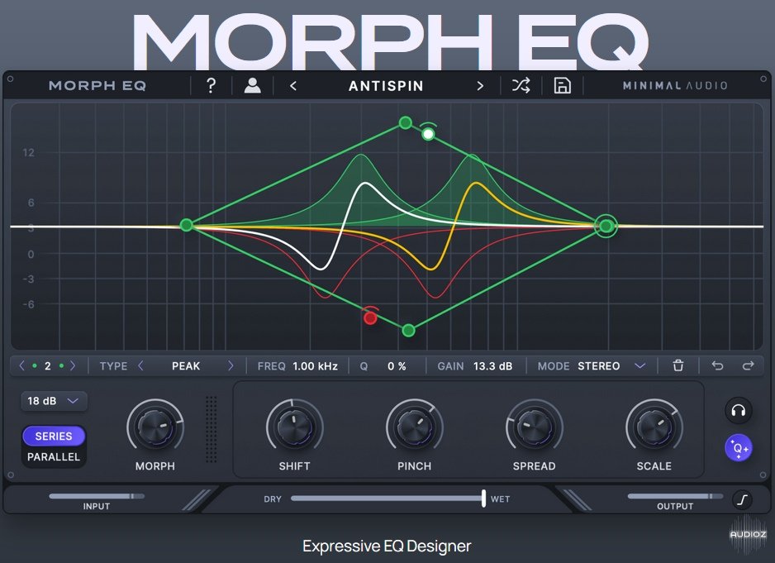Click the undo arrow icon
The width and height of the screenshot is (775, 563).
pos(717,366)
